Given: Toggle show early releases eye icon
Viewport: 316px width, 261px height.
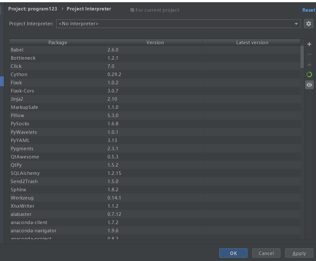Looking at the screenshot, I should pos(309,85).
